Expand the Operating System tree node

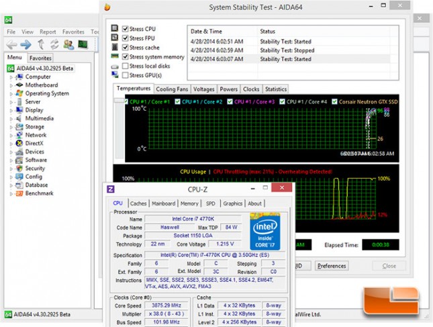[11, 94]
